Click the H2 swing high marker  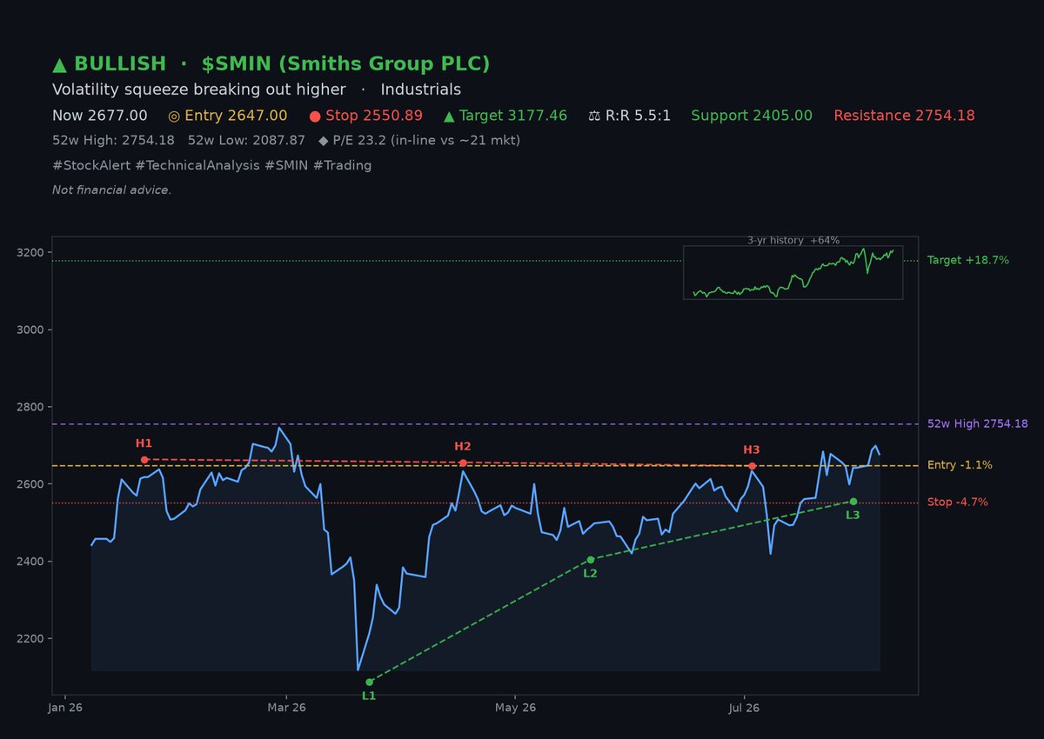coord(463,463)
